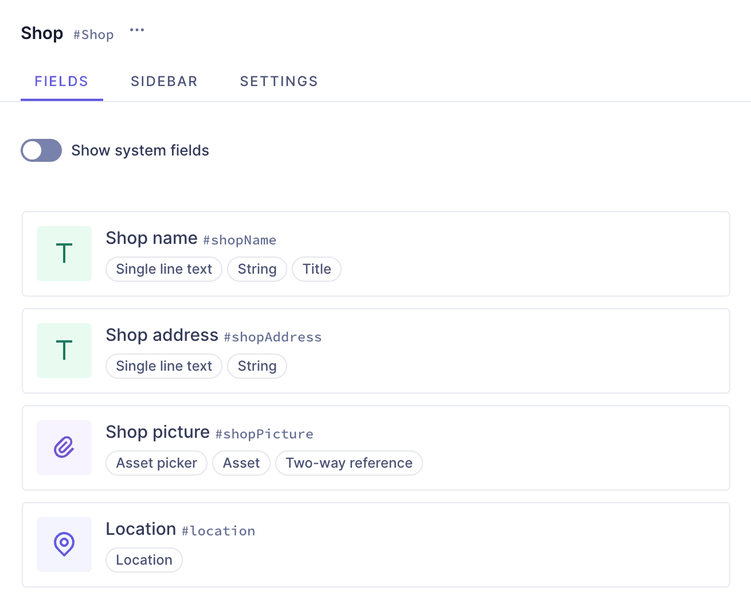The width and height of the screenshot is (751, 614).
Task: Open the three-dot menu beside Shop
Action: click(x=137, y=30)
